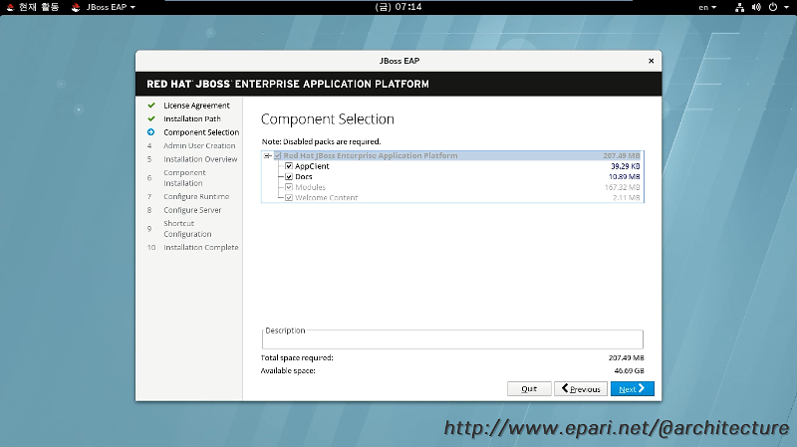797x447 pixels.
Task: Uncheck the Docs component checkbox
Action: pos(289,177)
